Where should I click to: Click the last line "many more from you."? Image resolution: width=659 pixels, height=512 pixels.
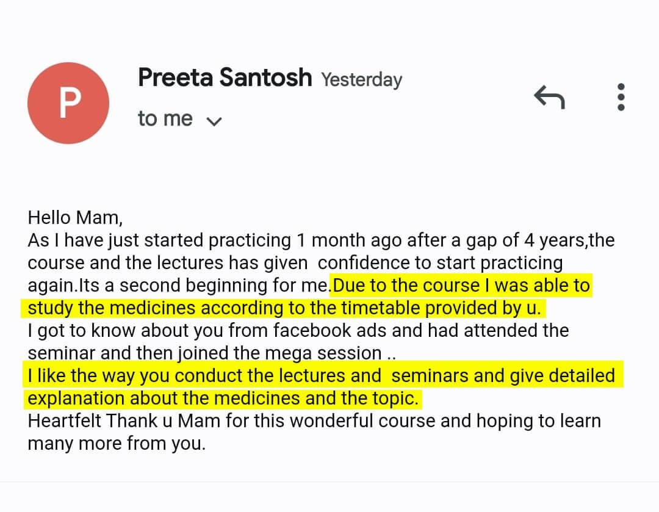point(117,444)
